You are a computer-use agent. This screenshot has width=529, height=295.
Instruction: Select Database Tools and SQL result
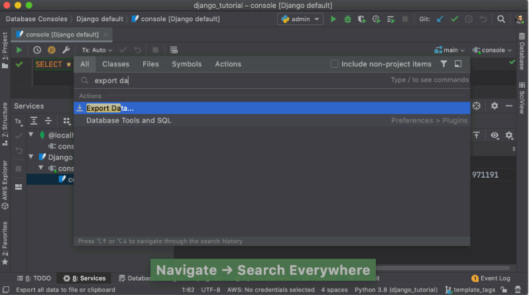(x=272, y=121)
